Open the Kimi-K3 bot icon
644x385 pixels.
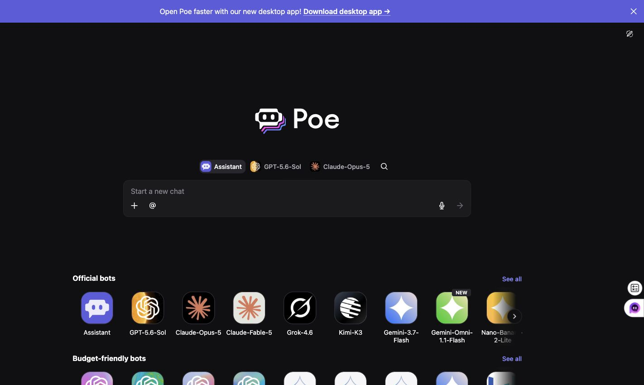(351, 308)
